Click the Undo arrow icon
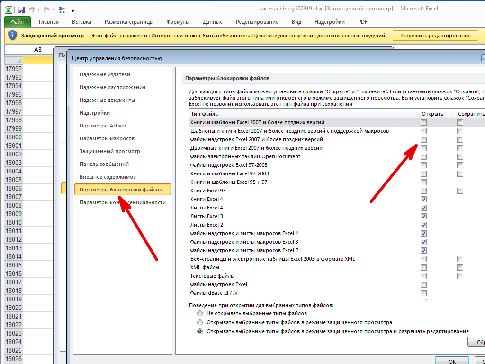The image size is (485, 364). 32,10
